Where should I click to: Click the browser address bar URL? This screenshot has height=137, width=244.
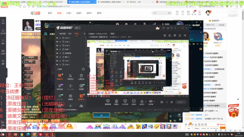(56, 6)
